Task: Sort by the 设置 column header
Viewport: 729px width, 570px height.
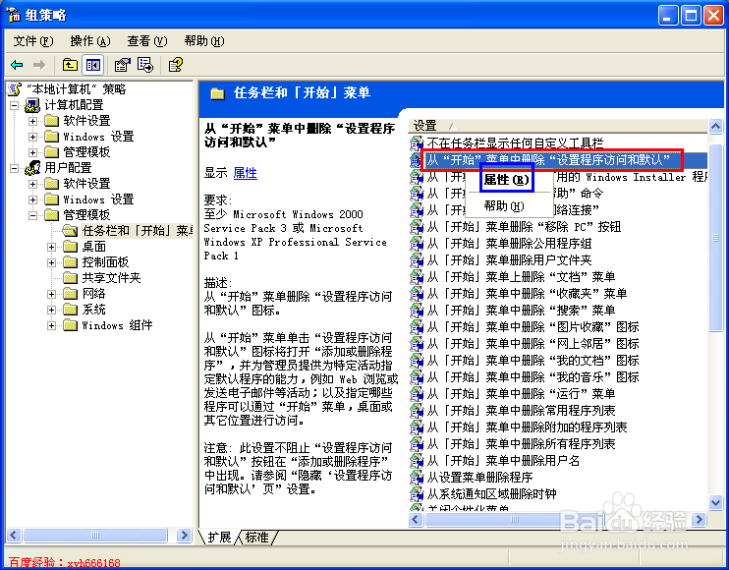Action: point(558,126)
